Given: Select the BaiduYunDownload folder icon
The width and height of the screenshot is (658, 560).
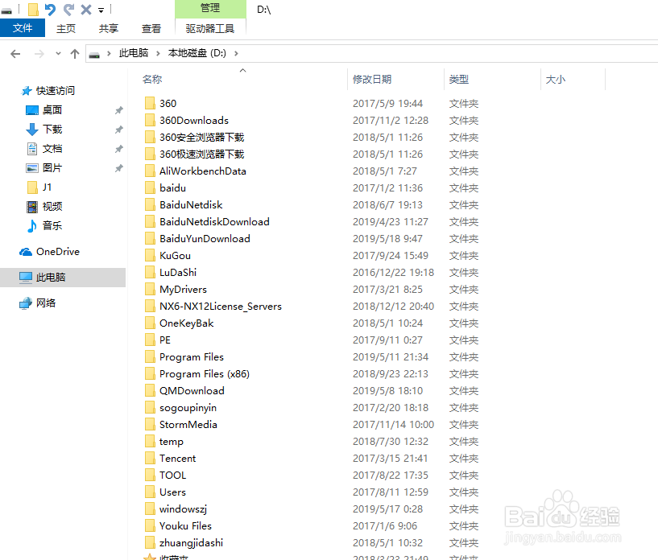Looking at the screenshot, I should click(x=150, y=238).
